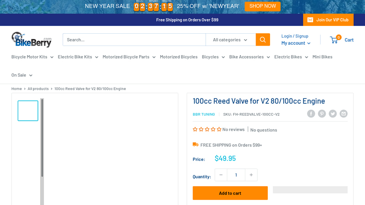Click the $49.95 price
Image resolution: width=365 pixels, height=205 pixels.
coord(225,158)
